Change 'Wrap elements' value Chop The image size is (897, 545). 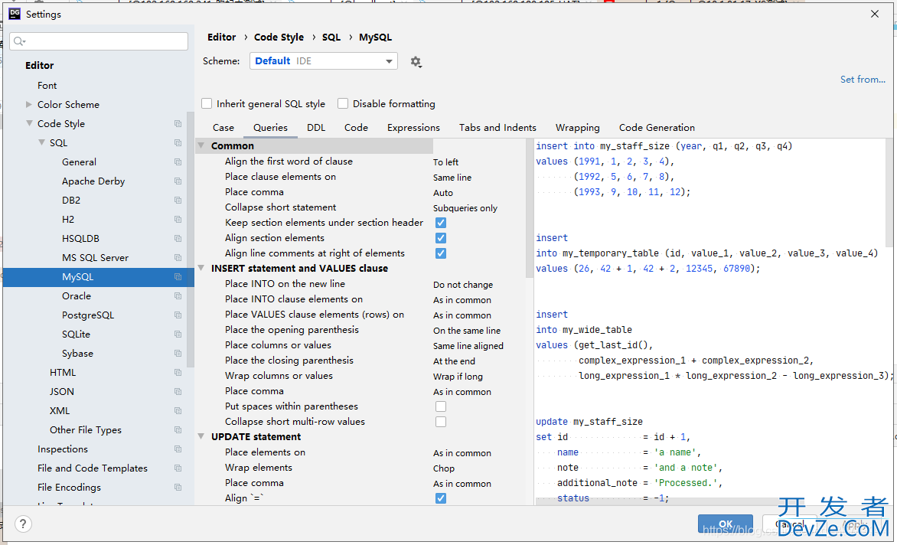click(444, 468)
